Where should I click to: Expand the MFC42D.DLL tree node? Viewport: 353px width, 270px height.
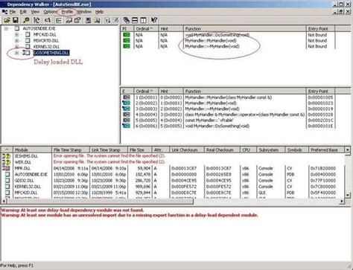point(16,34)
